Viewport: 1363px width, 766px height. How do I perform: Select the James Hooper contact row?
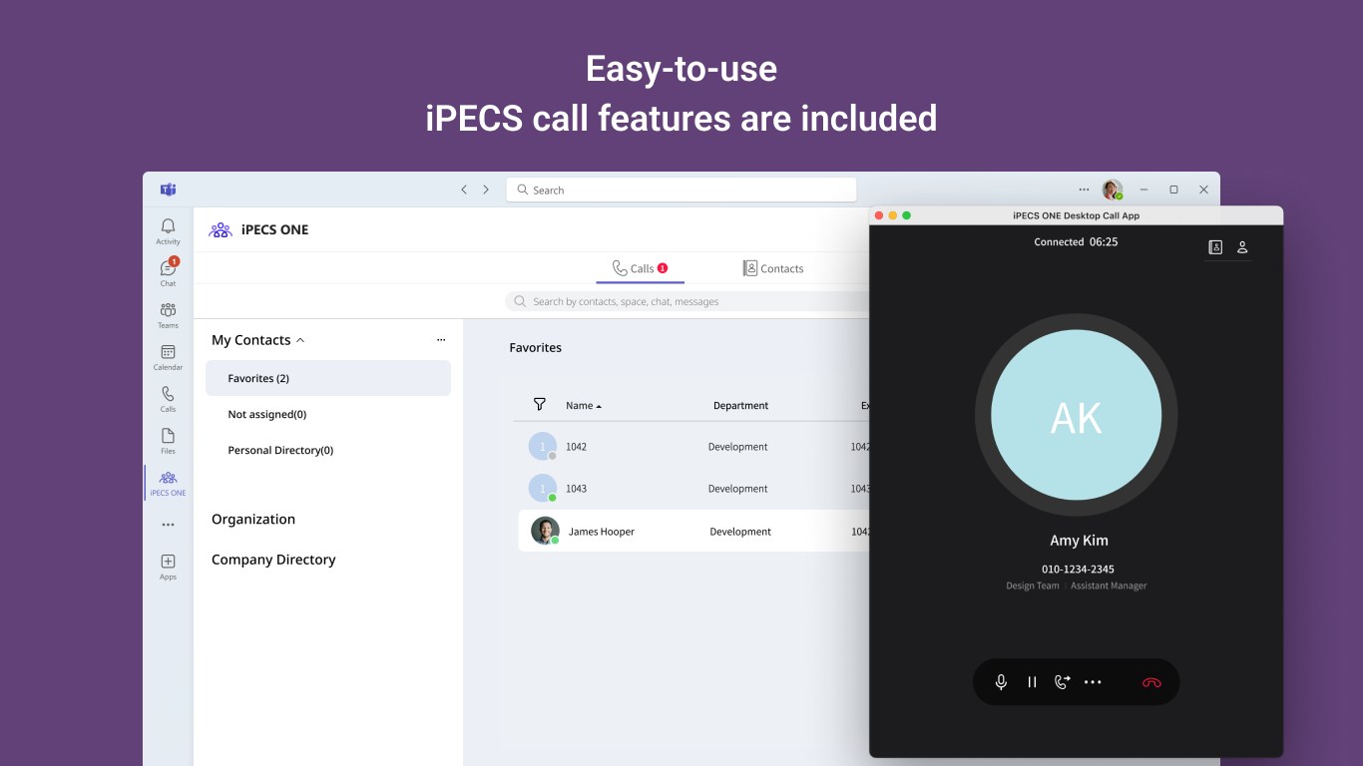pyautogui.click(x=694, y=531)
